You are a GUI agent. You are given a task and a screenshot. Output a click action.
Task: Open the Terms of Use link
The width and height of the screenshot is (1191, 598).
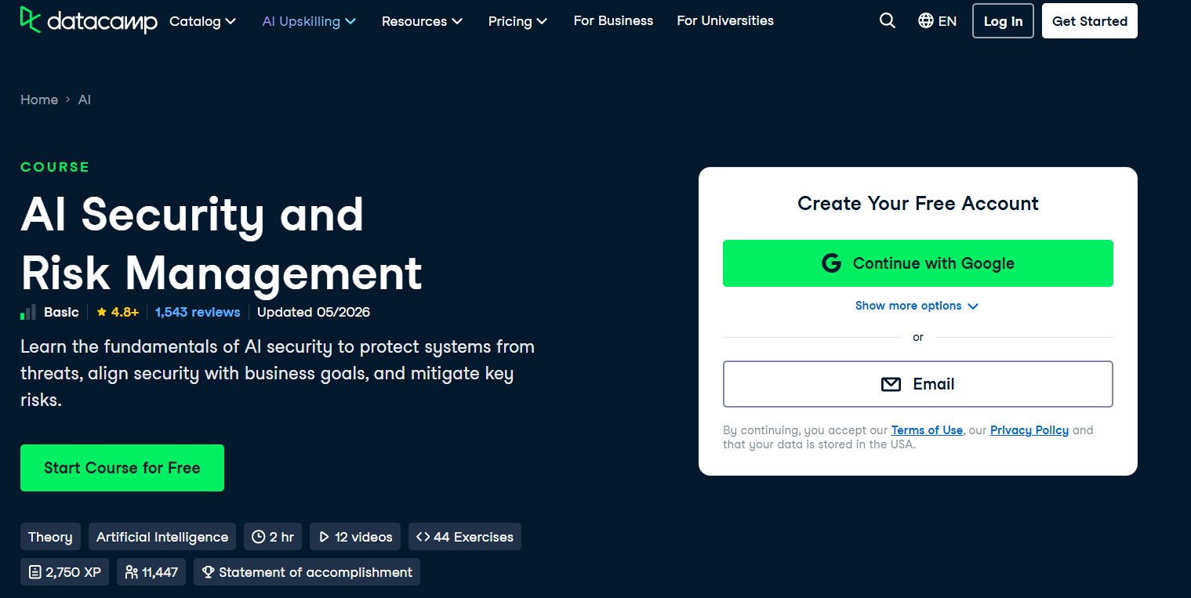pos(927,430)
